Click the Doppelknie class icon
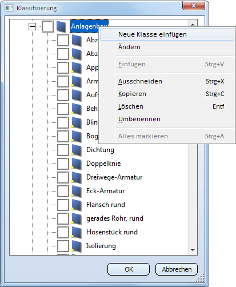236x287 pixels. tap(77, 164)
